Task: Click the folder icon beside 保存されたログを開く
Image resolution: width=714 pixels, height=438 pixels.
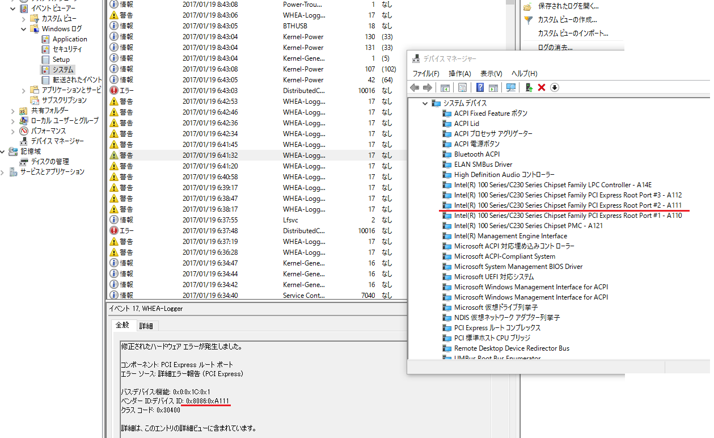Action: (x=528, y=7)
